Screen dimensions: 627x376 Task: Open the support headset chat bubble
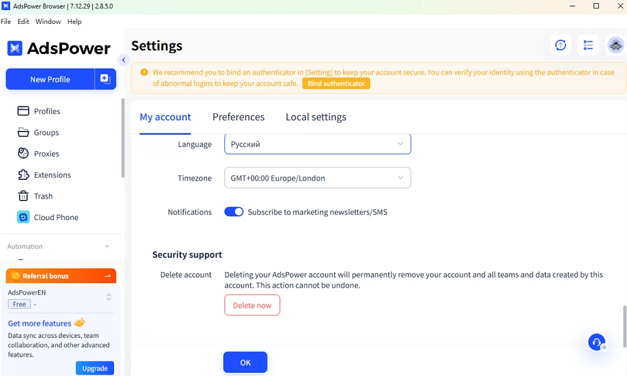point(597,342)
